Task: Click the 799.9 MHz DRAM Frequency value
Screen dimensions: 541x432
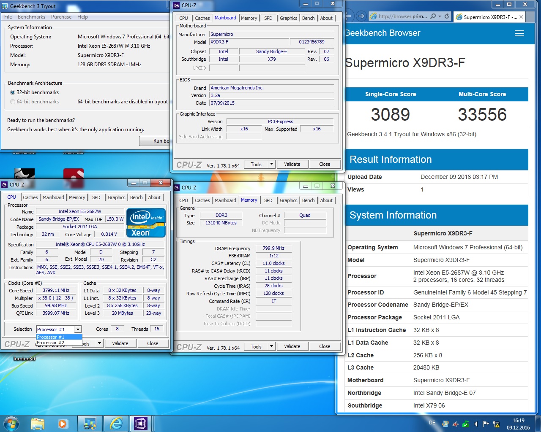Action: tap(273, 248)
